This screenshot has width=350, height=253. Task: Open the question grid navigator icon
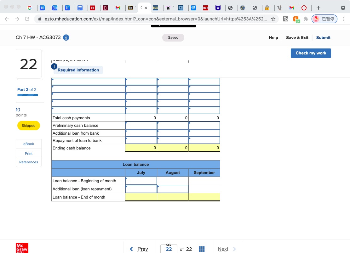[202, 249]
